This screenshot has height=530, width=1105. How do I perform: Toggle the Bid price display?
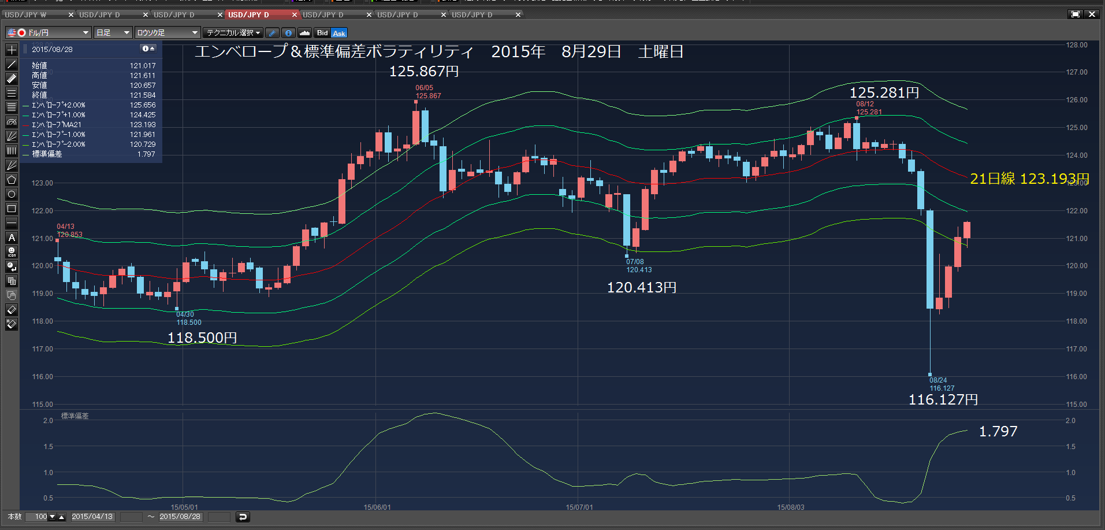(322, 33)
